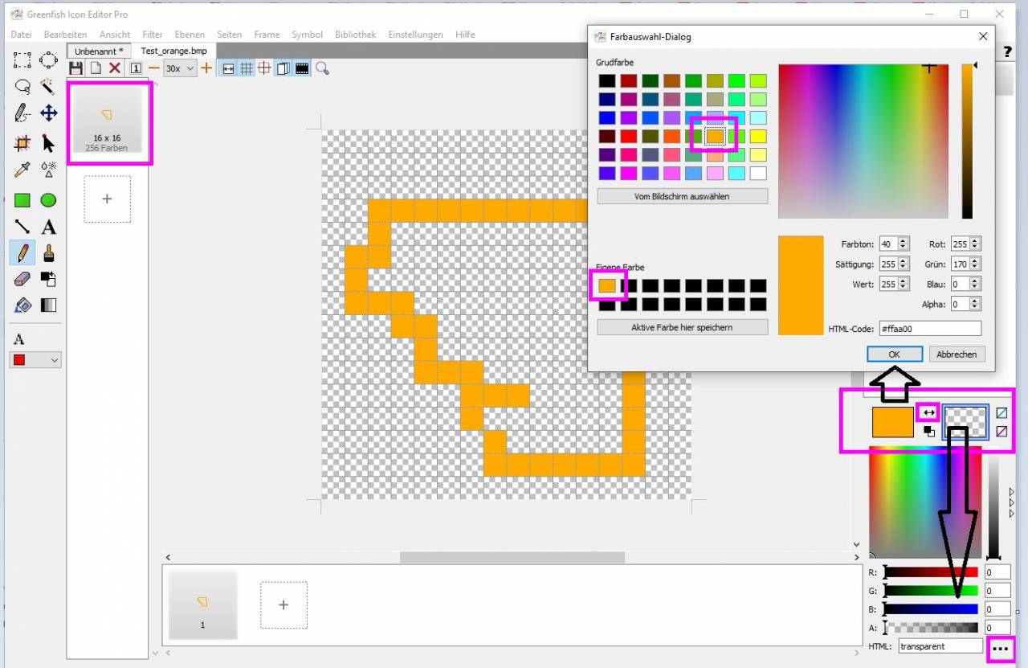Increase the Farbton value with spinner
The image size is (1028, 668).
click(904, 241)
